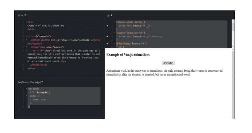
Task: Collapse the transition name="bounce" fold arrow
Action: point(27,47)
